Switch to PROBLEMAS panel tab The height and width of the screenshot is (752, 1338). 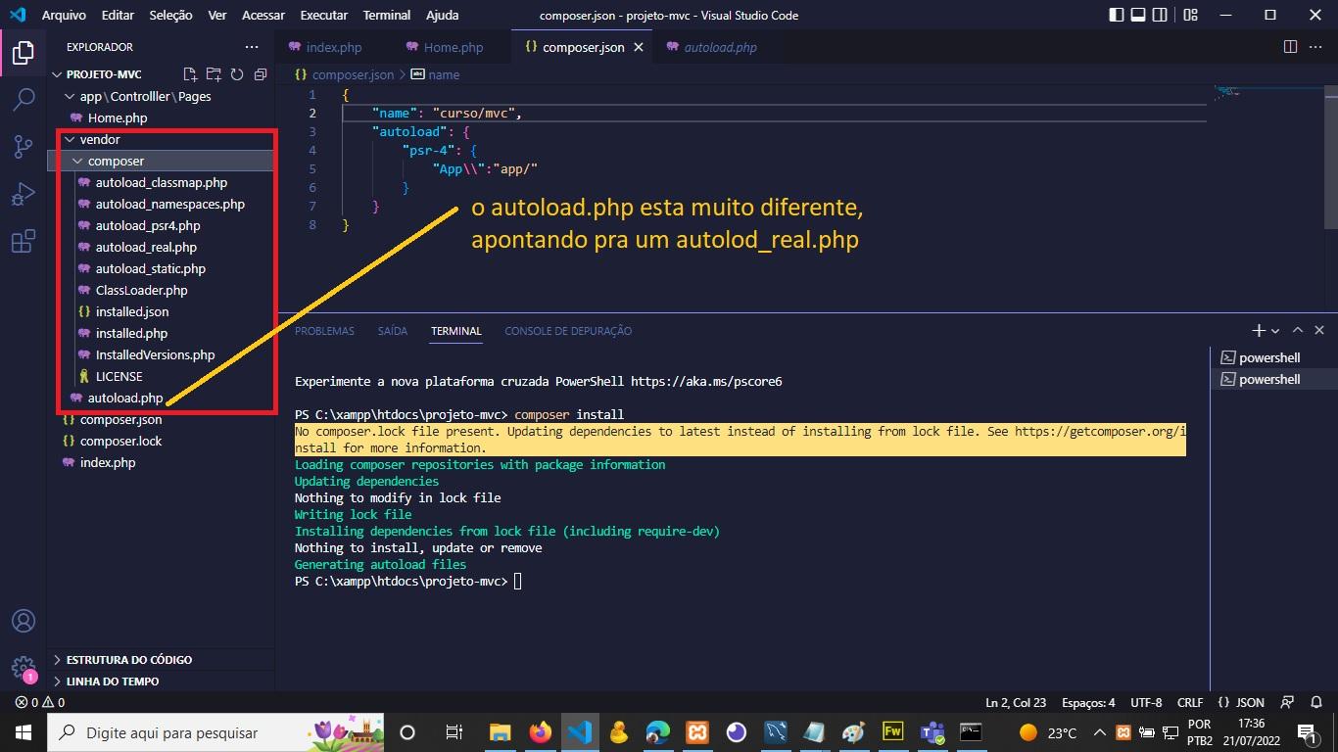pos(324,331)
